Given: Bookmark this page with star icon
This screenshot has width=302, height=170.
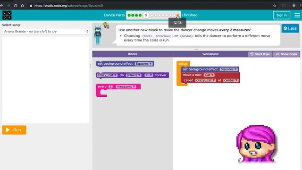Looking at the screenshot, I should point(275,6).
